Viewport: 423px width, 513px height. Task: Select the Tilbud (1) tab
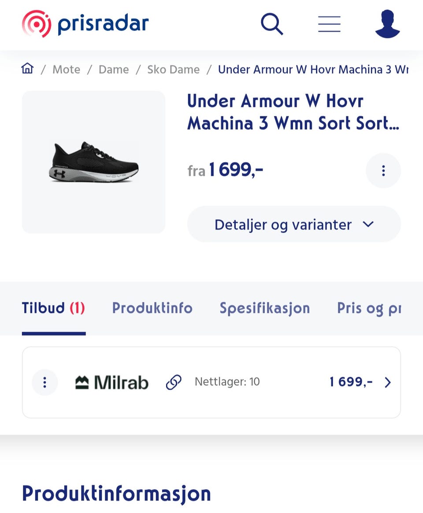53,308
